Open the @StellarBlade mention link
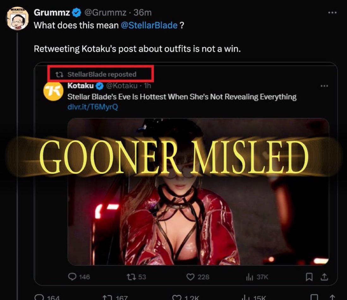The width and height of the screenshot is (347, 300). point(149,25)
